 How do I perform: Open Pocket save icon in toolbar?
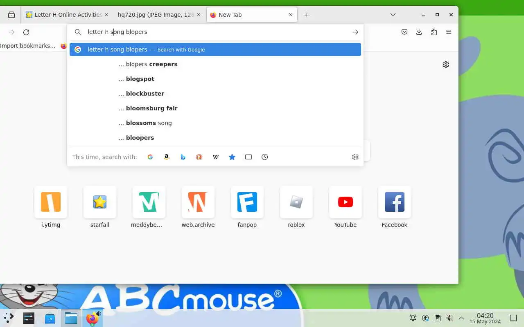(x=404, y=32)
